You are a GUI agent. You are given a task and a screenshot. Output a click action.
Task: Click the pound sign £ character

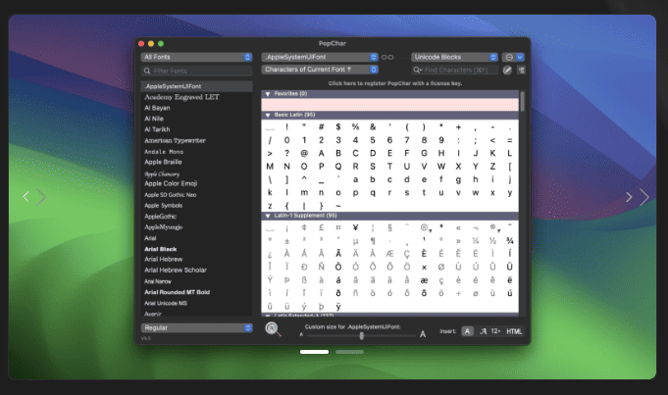[321, 227]
